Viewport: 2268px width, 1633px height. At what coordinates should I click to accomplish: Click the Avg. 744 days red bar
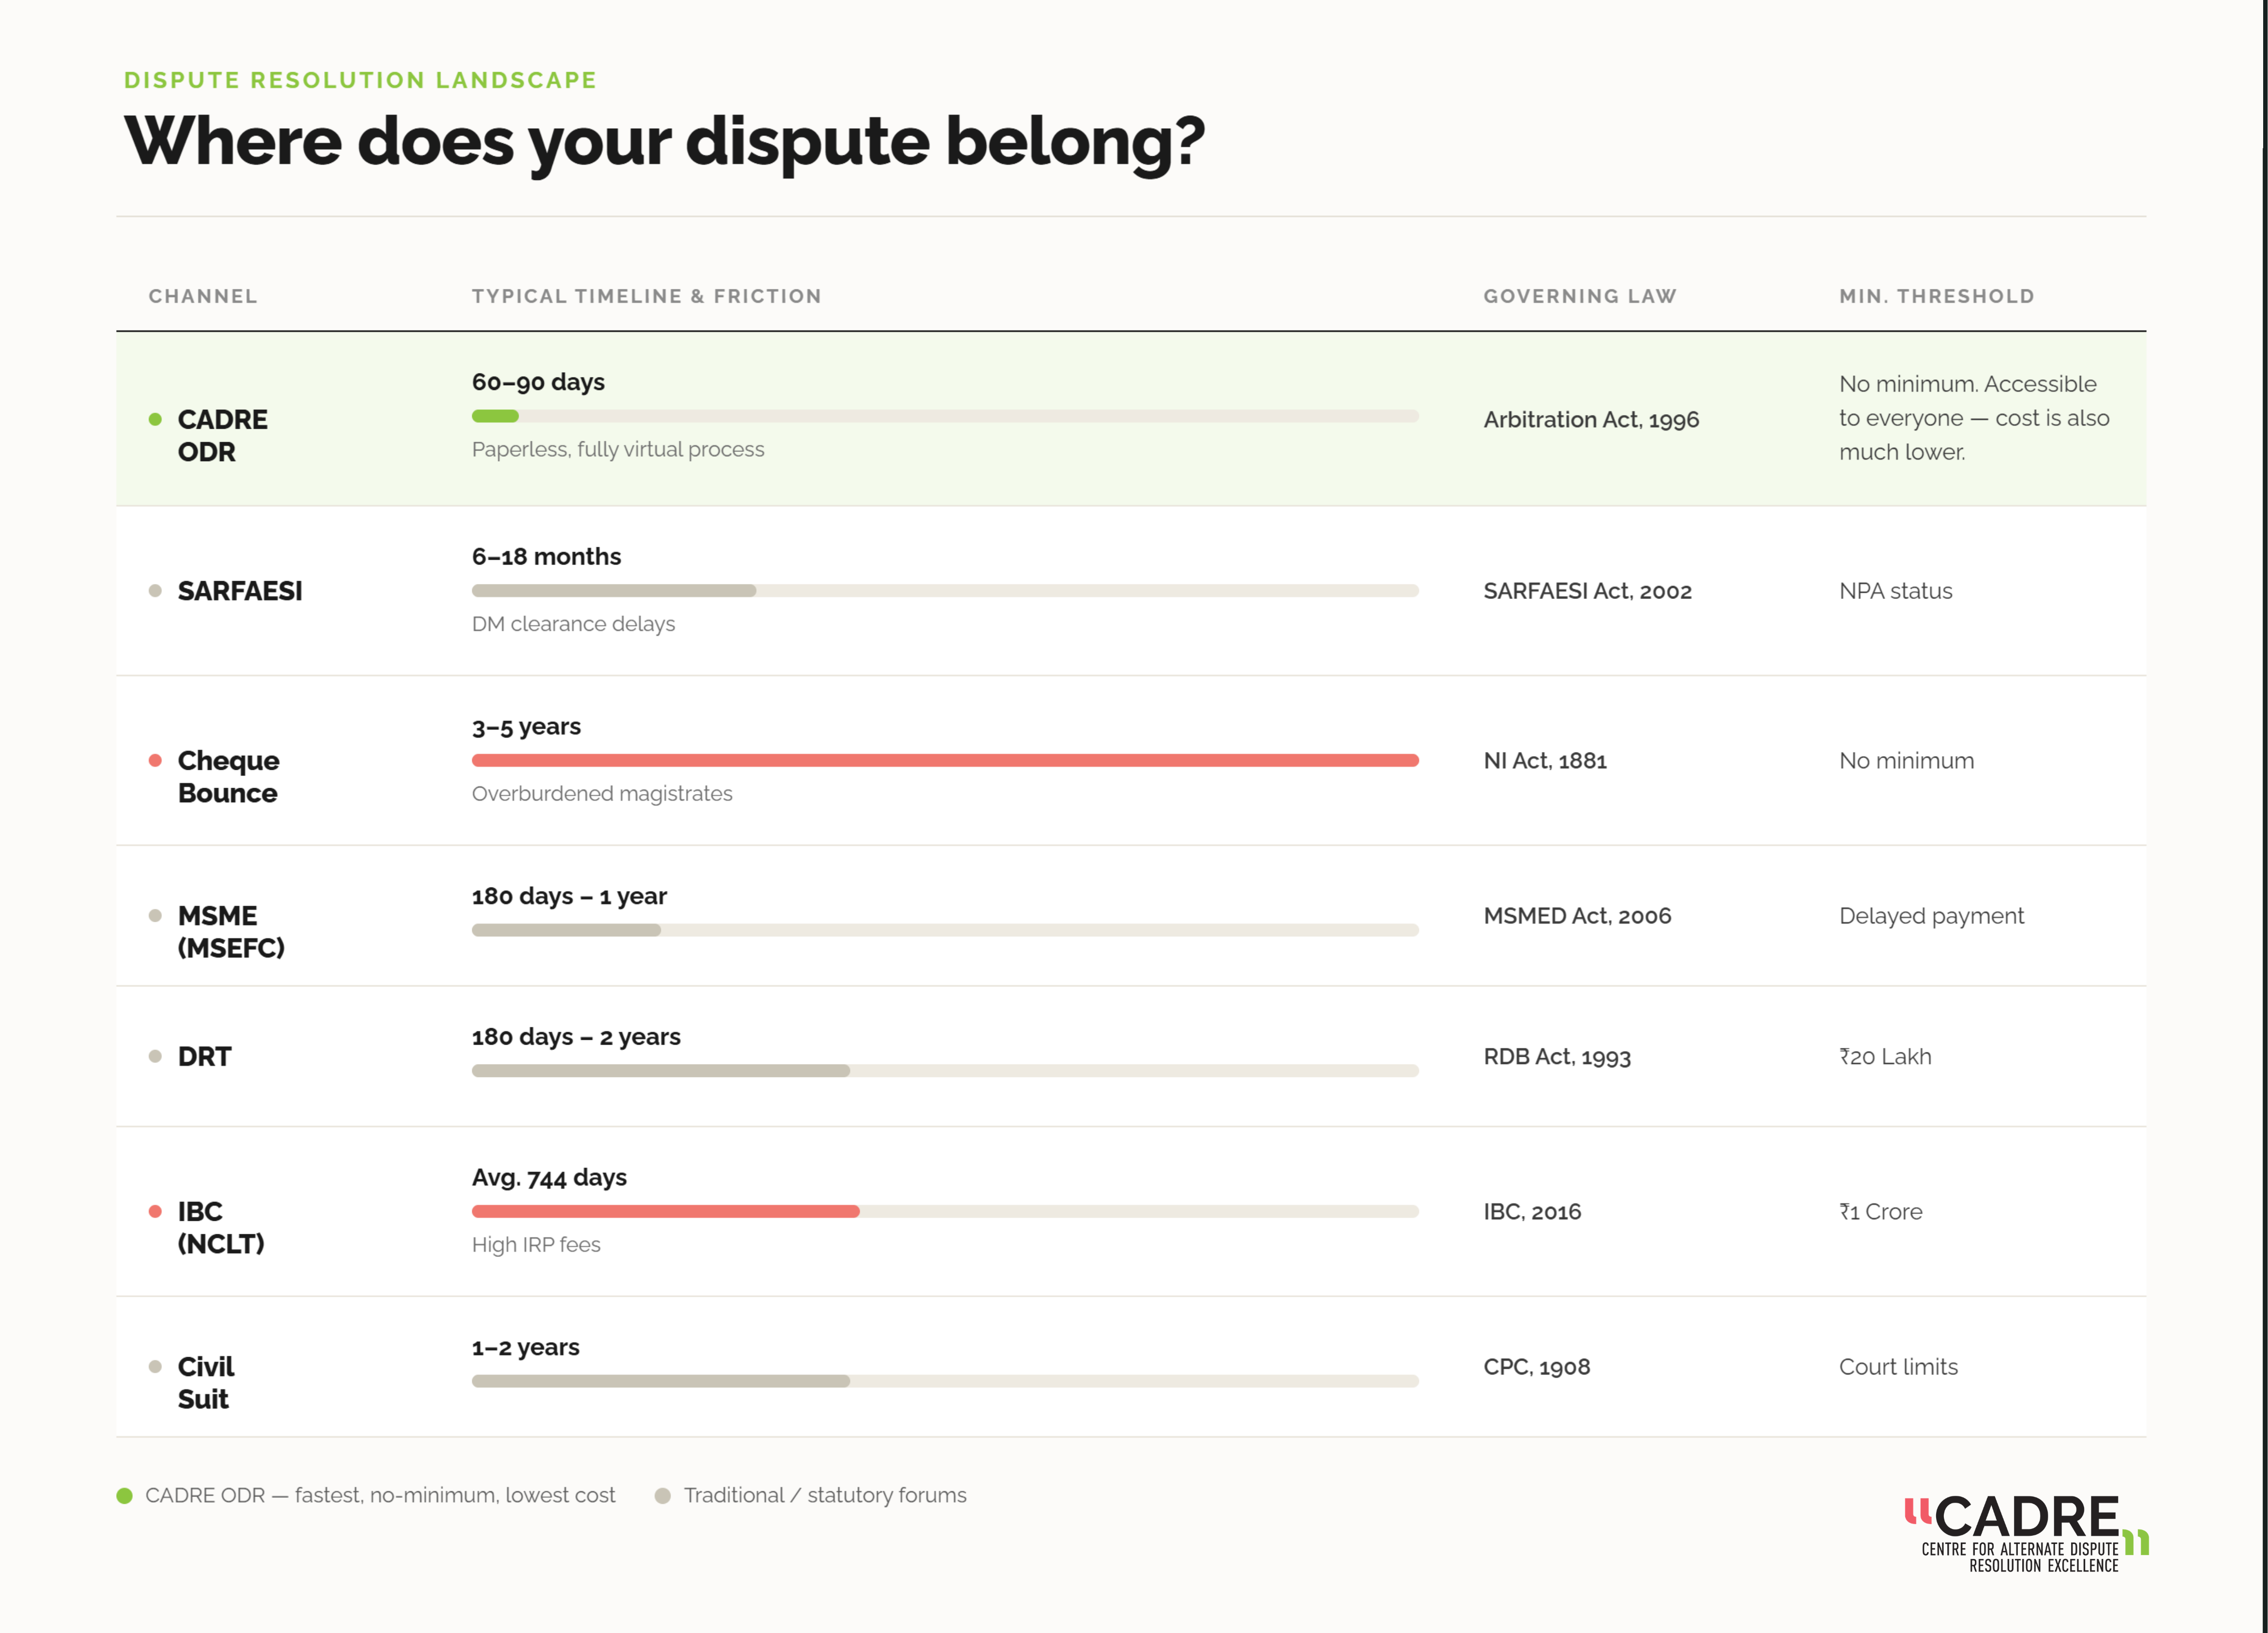pos(665,1211)
